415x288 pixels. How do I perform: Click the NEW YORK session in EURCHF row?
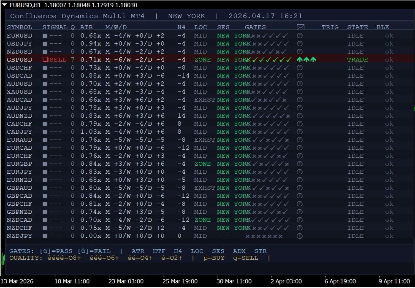point(233,156)
